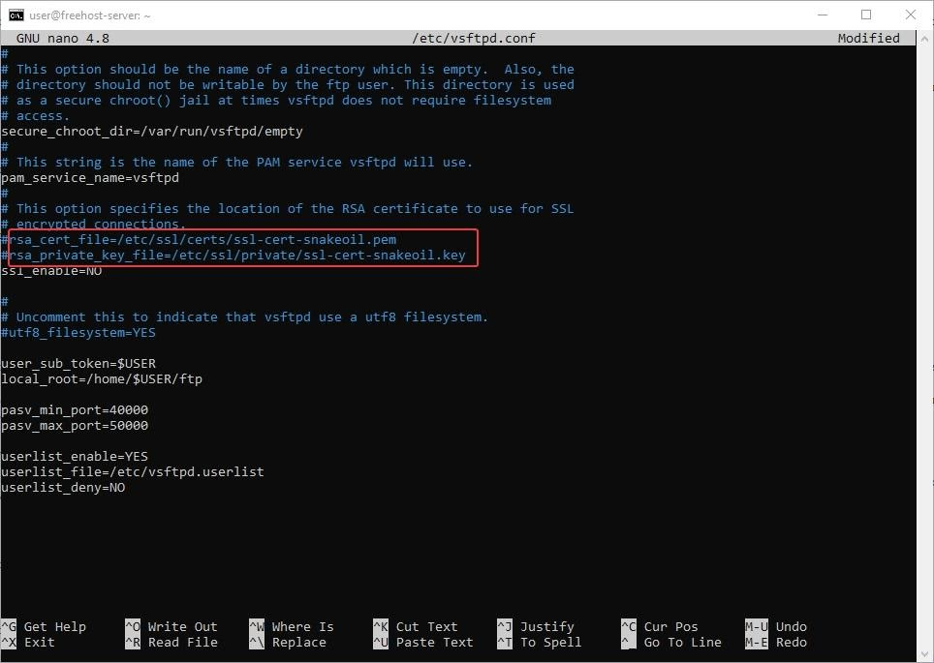Place cursor on the pasv_min_port=40000 line
The height and width of the screenshot is (663, 934).
[x=75, y=409]
